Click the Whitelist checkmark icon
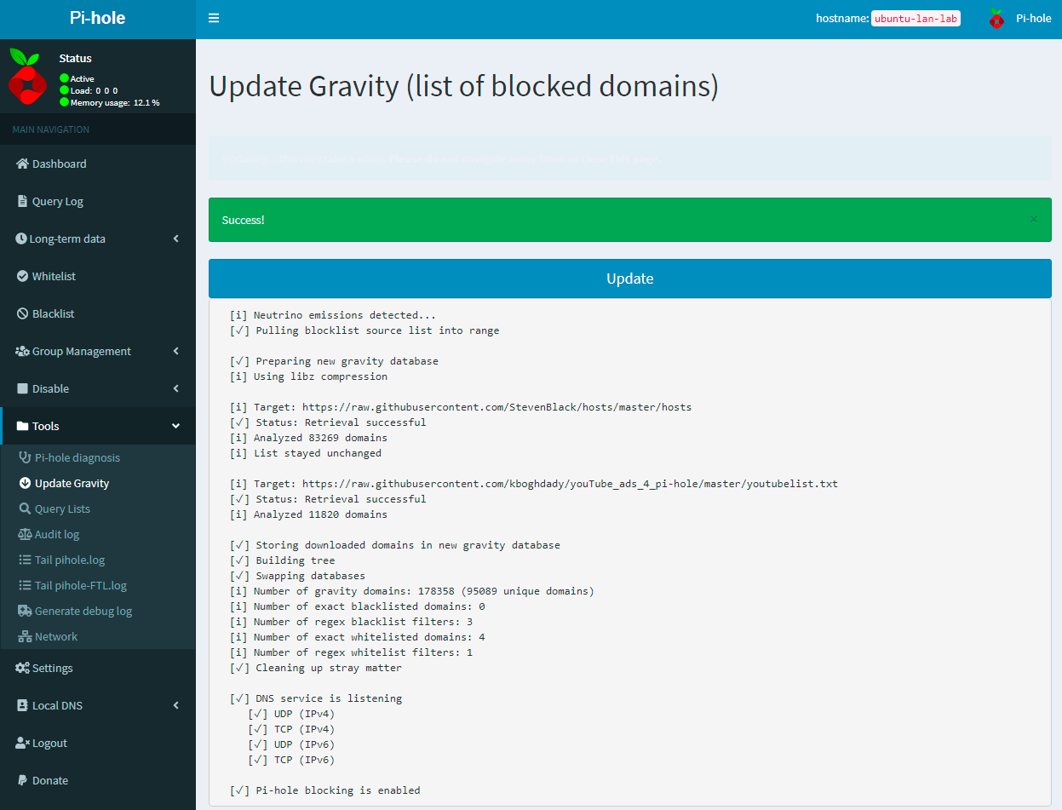Viewport: 1062px width, 810px height. point(23,276)
